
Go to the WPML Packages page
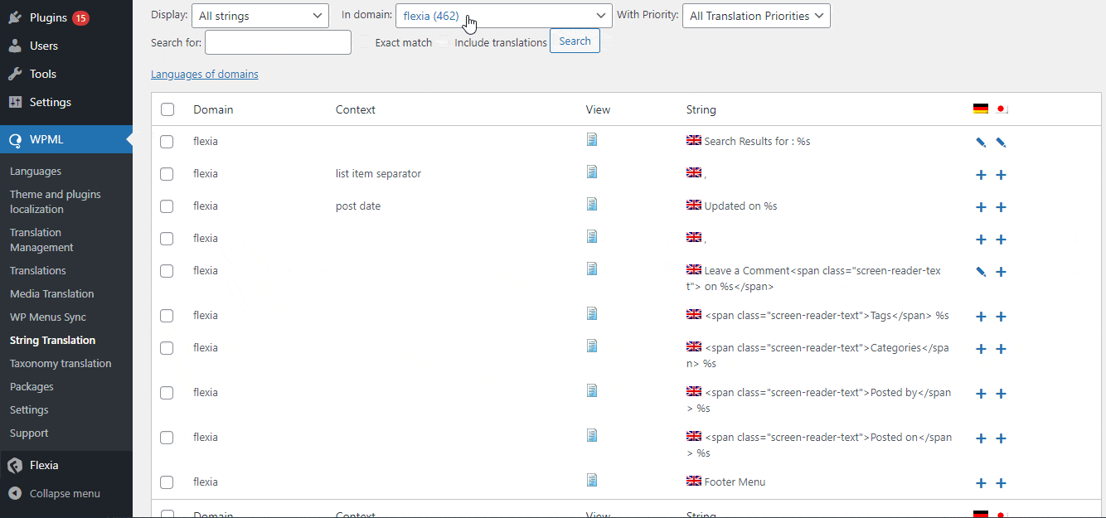click(x=32, y=387)
